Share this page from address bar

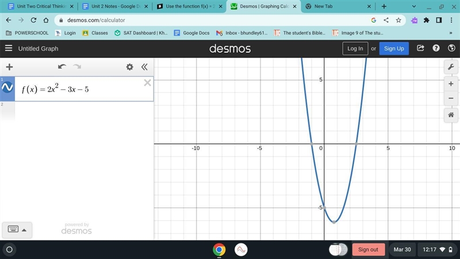pos(386,20)
